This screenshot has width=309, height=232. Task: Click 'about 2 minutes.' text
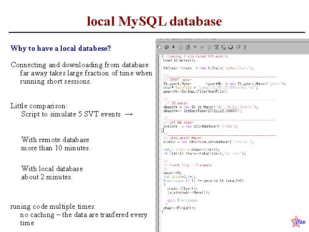pyautogui.click(x=47, y=177)
